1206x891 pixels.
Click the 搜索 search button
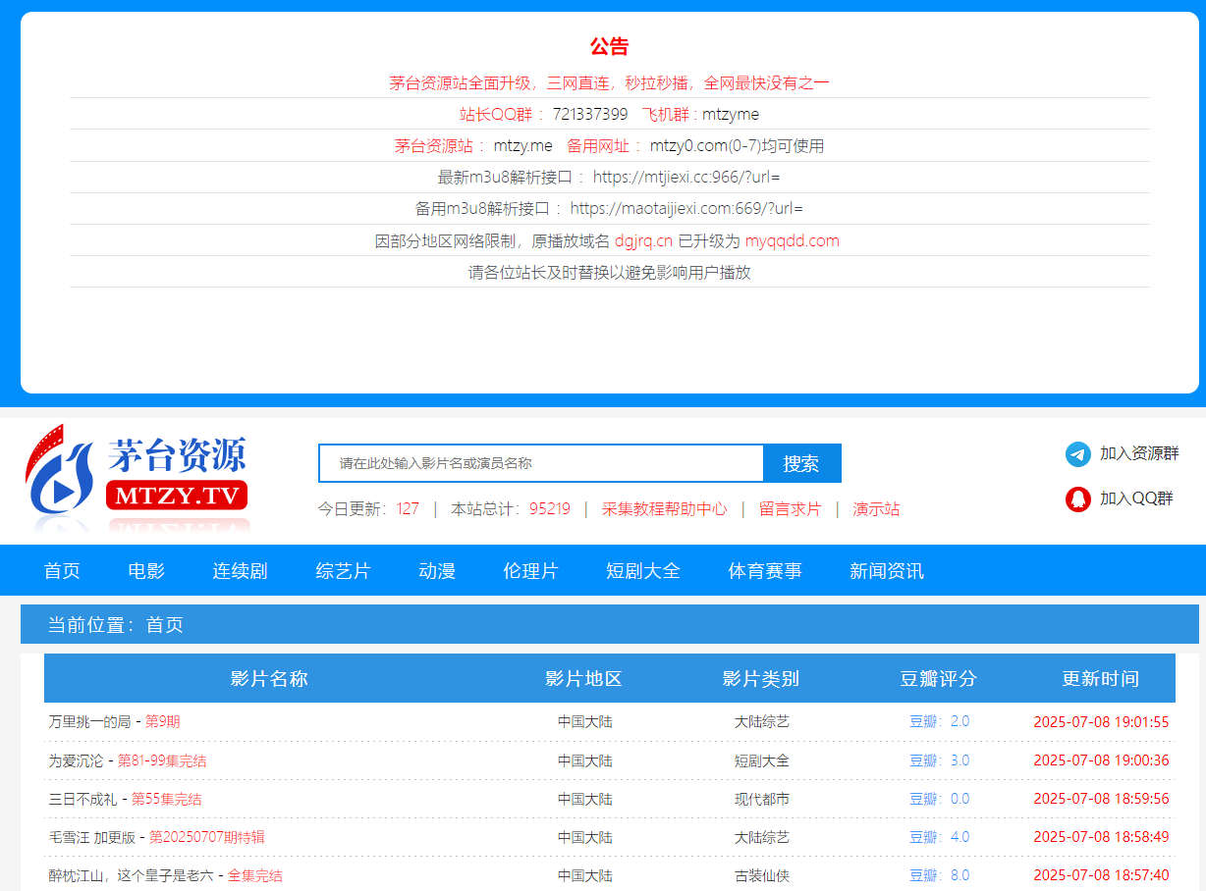coord(801,463)
